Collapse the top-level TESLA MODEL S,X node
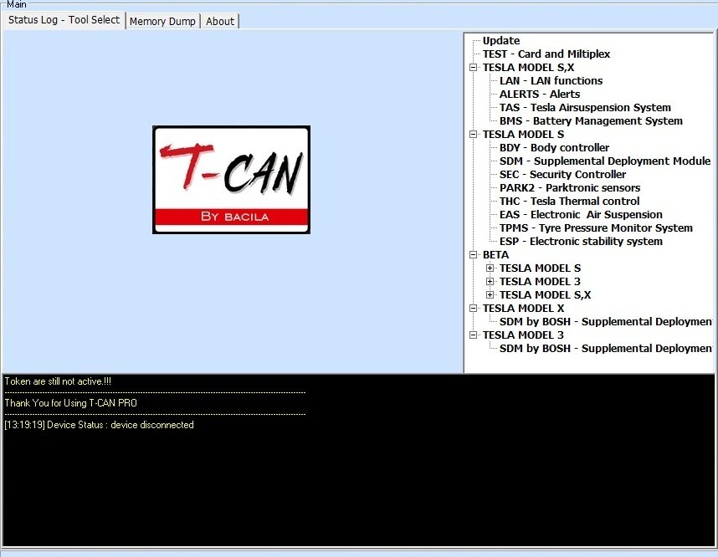The width and height of the screenshot is (718, 557). (x=474, y=67)
